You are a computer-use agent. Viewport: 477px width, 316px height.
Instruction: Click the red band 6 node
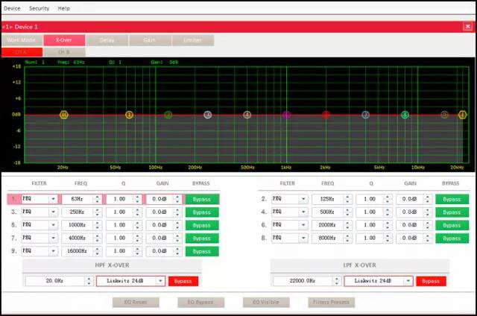pos(326,115)
